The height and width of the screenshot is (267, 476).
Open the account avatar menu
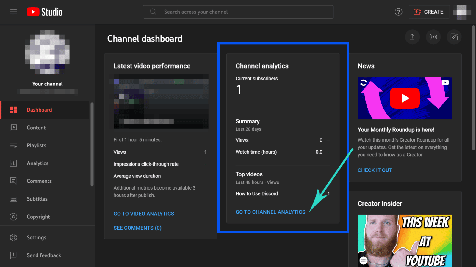coord(462,12)
